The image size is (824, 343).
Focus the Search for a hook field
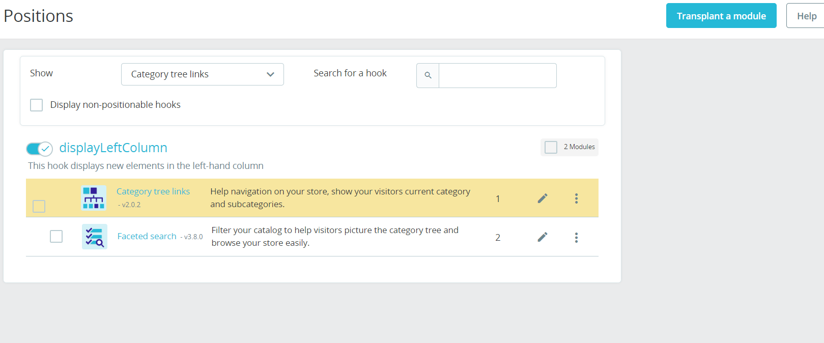click(x=497, y=75)
